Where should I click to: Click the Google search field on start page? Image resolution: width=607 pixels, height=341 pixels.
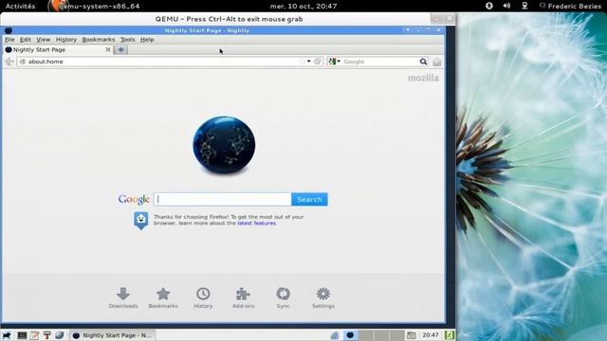(x=223, y=199)
